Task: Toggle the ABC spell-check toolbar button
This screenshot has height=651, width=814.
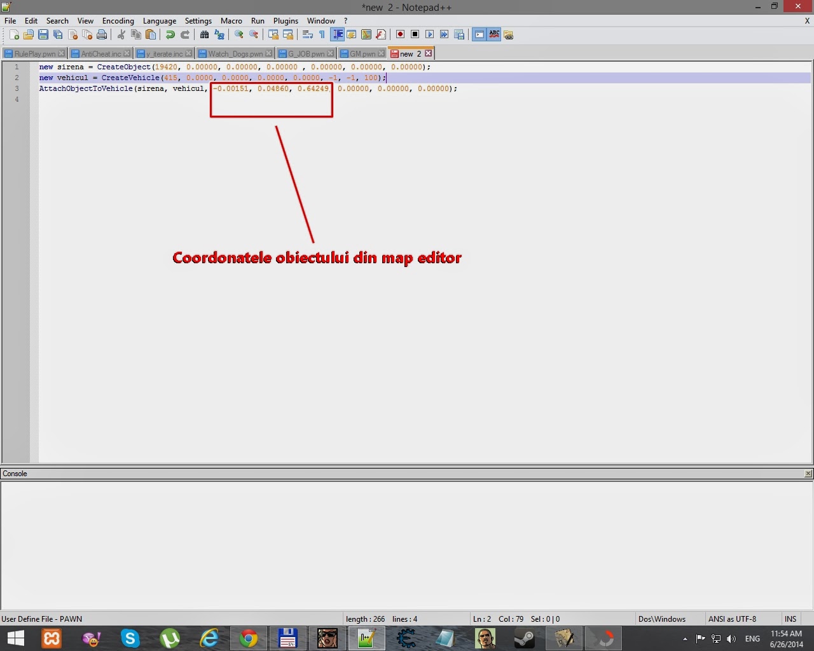Action: (x=494, y=34)
